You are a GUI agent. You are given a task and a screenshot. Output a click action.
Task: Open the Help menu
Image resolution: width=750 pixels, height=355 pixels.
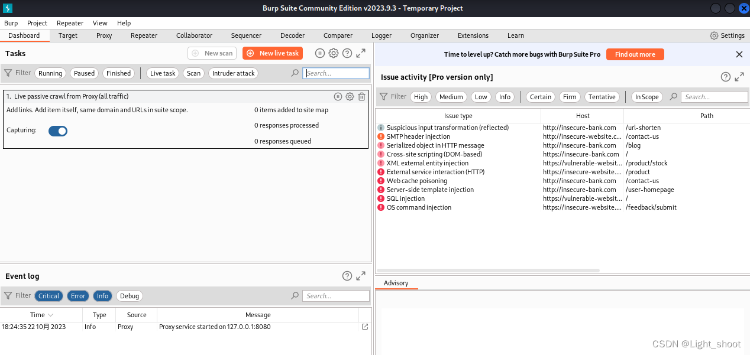coord(124,23)
